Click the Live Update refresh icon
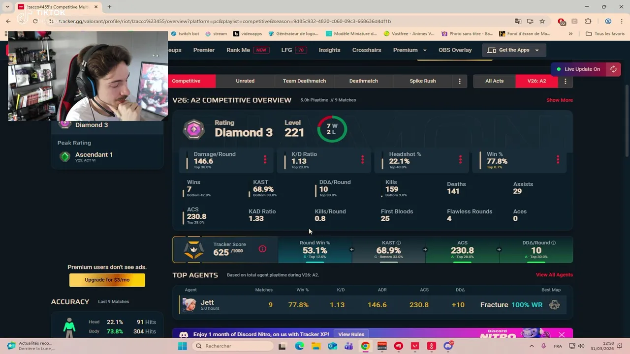This screenshot has height=354, width=630. coord(613,69)
